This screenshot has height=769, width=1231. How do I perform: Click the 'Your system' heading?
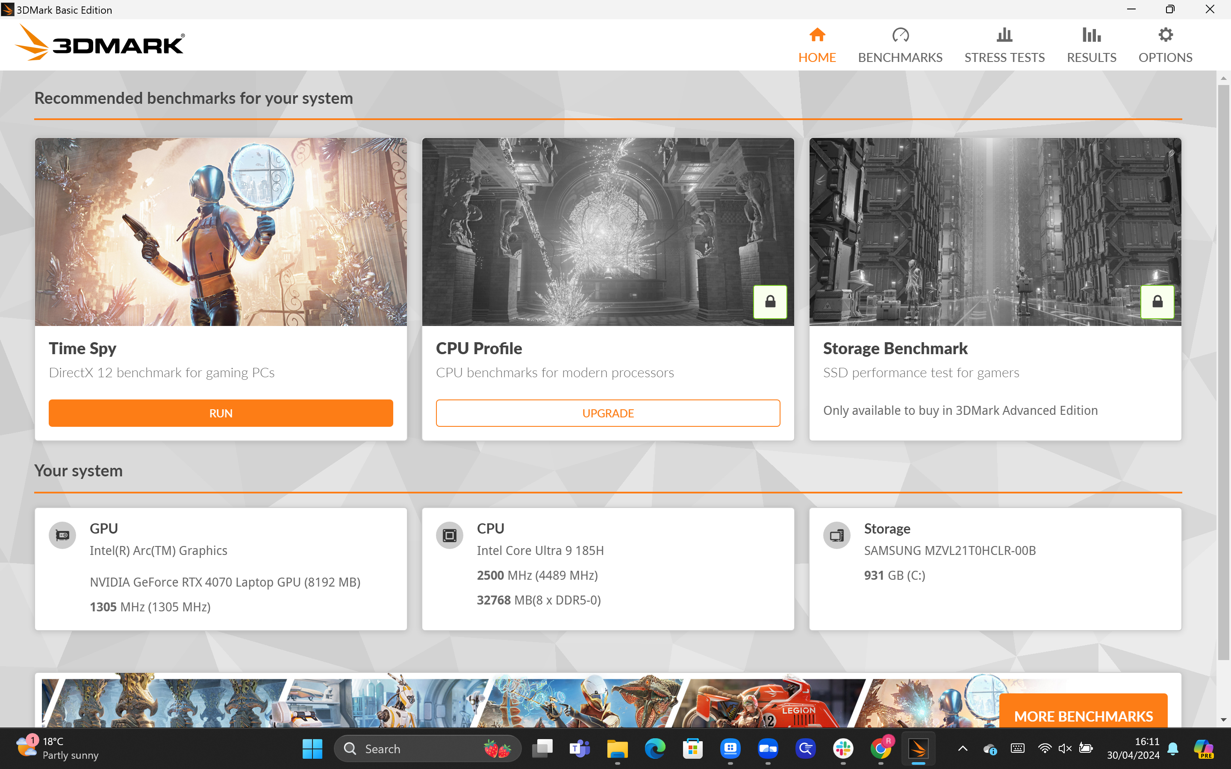pyautogui.click(x=78, y=471)
